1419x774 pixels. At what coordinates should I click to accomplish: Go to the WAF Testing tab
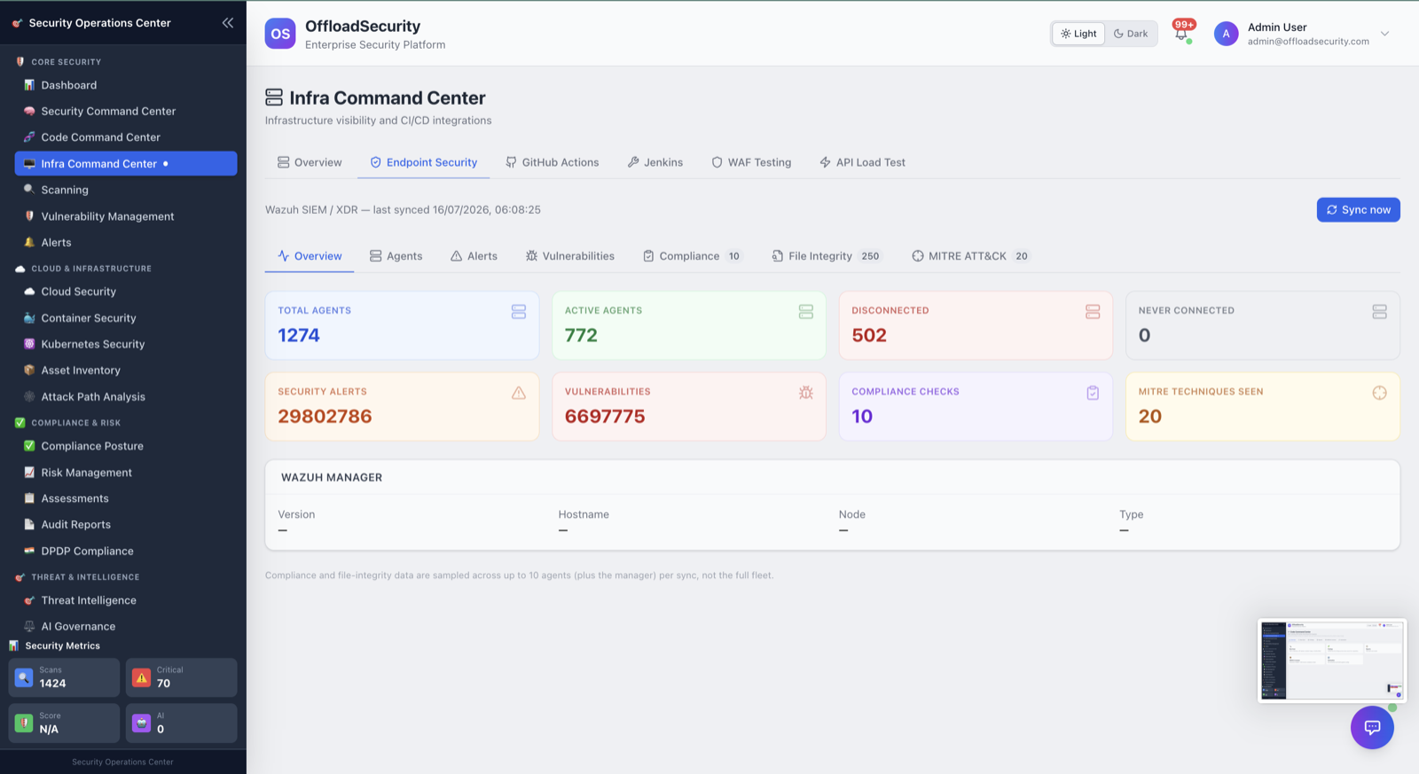tap(751, 162)
